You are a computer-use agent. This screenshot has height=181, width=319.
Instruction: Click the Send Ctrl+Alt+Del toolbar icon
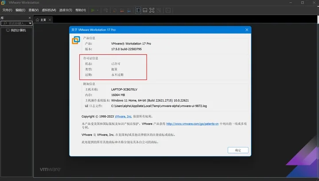106,10
